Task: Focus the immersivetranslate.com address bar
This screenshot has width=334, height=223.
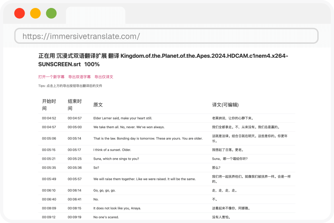Action: (166, 36)
